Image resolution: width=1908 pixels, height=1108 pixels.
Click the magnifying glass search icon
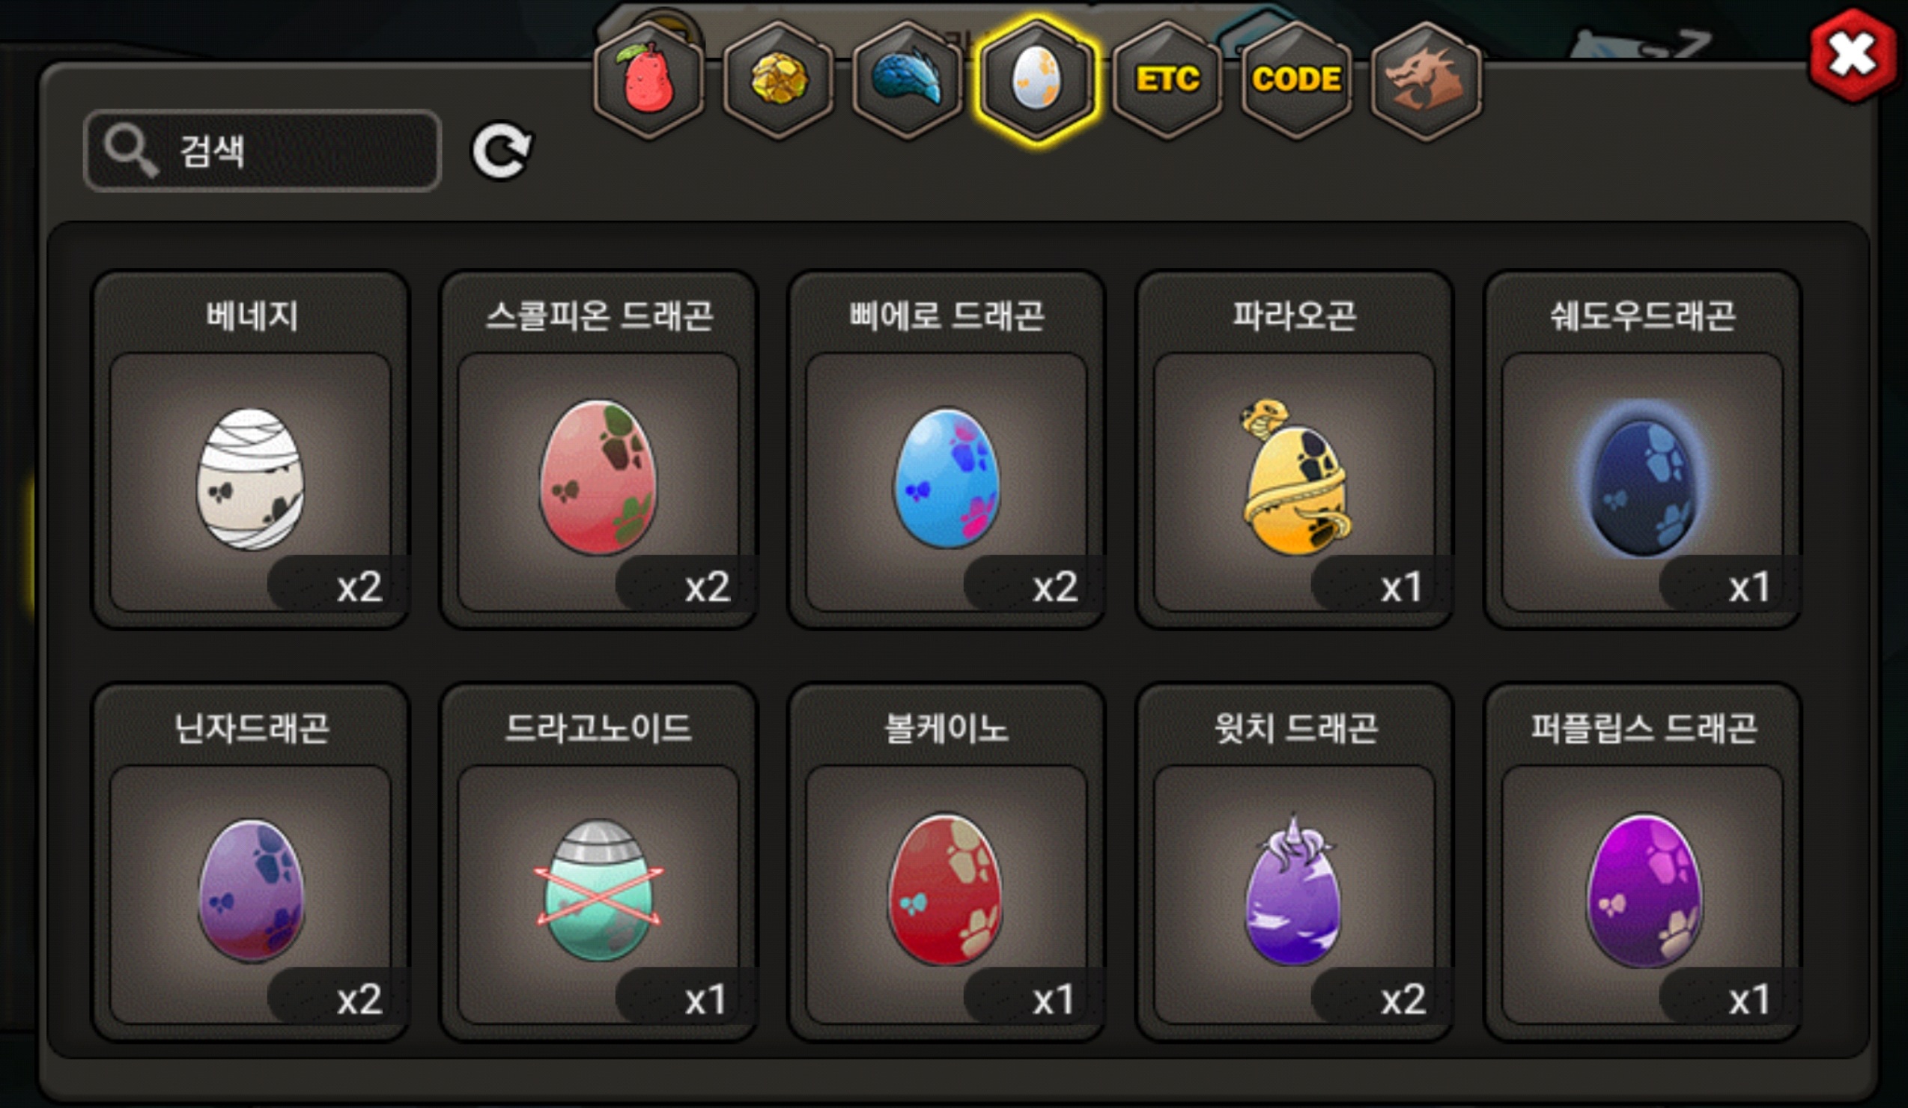[130, 150]
